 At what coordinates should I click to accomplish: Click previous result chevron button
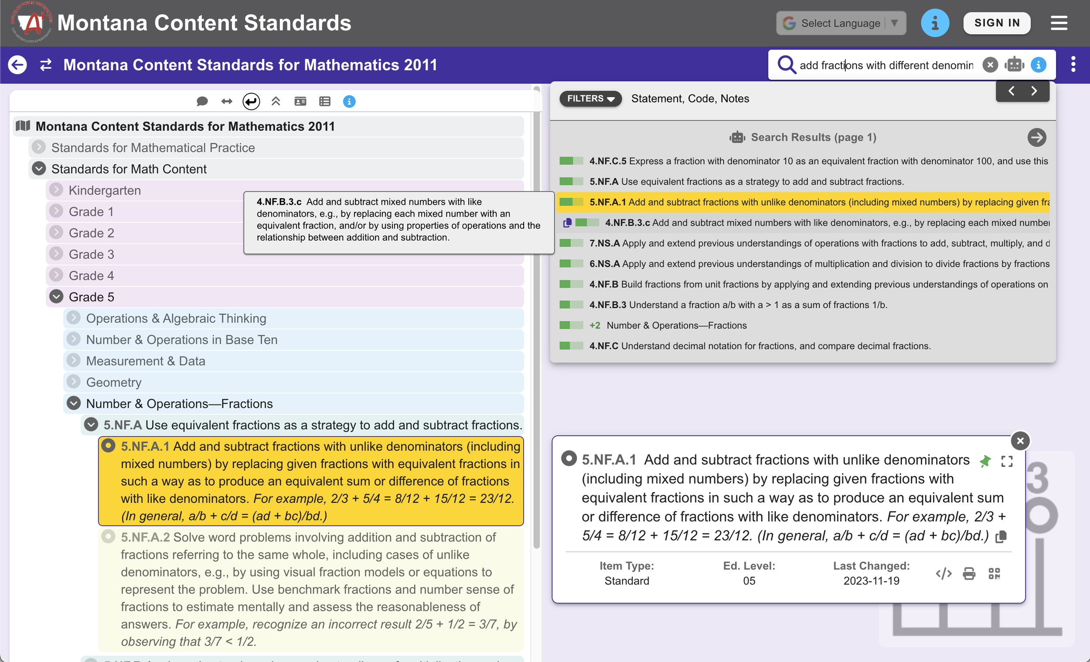[1011, 91]
